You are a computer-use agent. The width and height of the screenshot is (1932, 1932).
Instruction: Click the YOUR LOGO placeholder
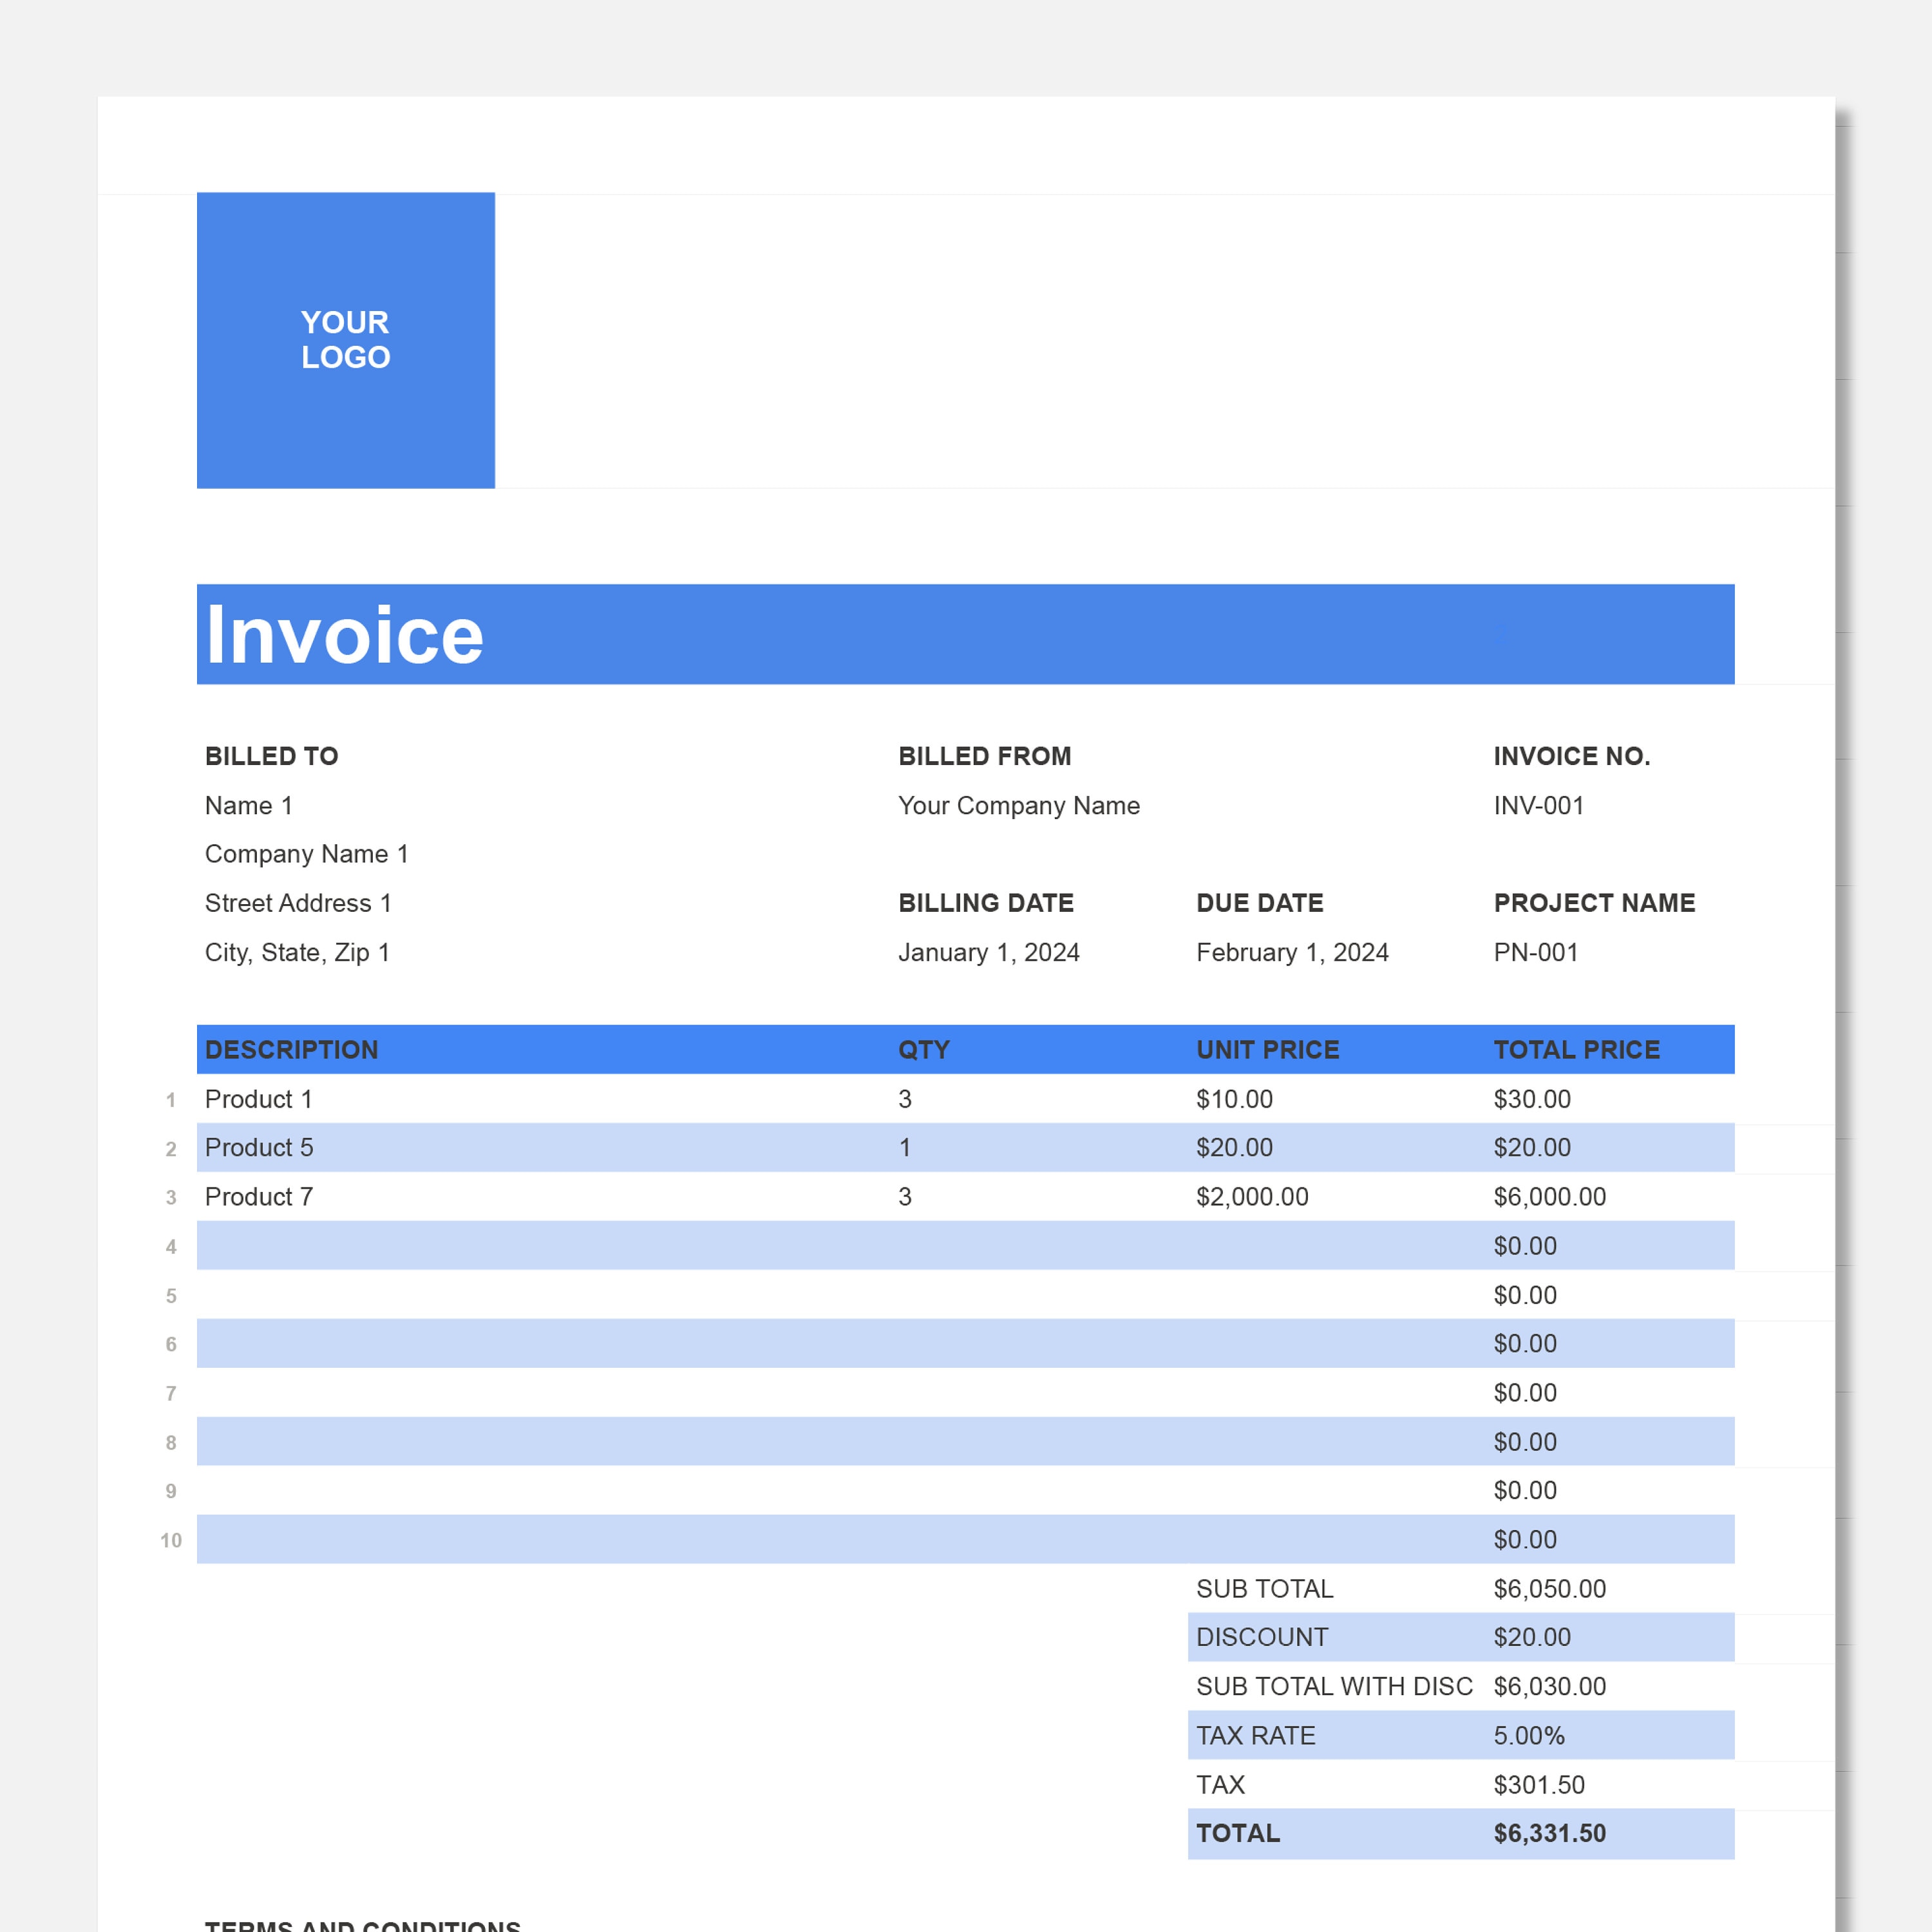pos(345,340)
